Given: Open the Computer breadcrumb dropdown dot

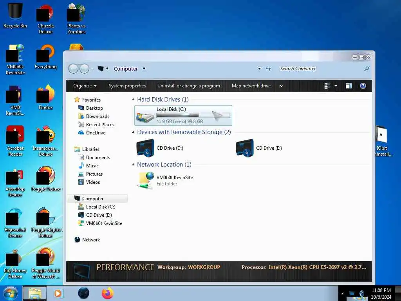Looking at the screenshot, I should [144, 69].
